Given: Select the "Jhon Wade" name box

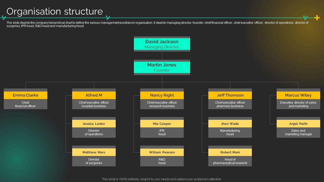Looking at the screenshot, I should [x=230, y=124].
